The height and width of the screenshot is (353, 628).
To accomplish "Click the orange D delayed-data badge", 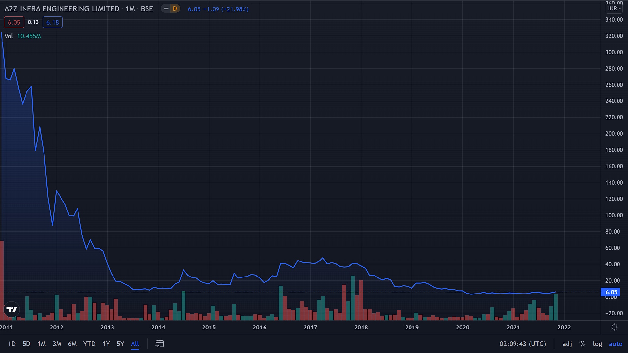I will pos(175,9).
